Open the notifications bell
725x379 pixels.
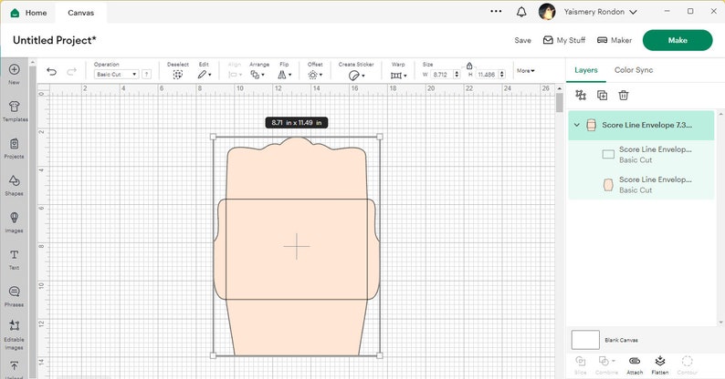coord(521,12)
